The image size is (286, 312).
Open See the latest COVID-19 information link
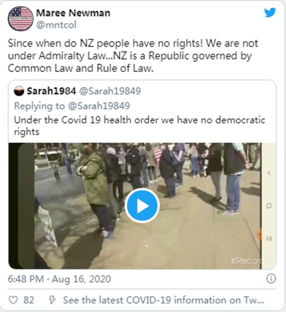164,300
